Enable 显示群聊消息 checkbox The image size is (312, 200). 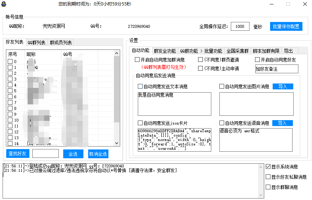coord(268,187)
